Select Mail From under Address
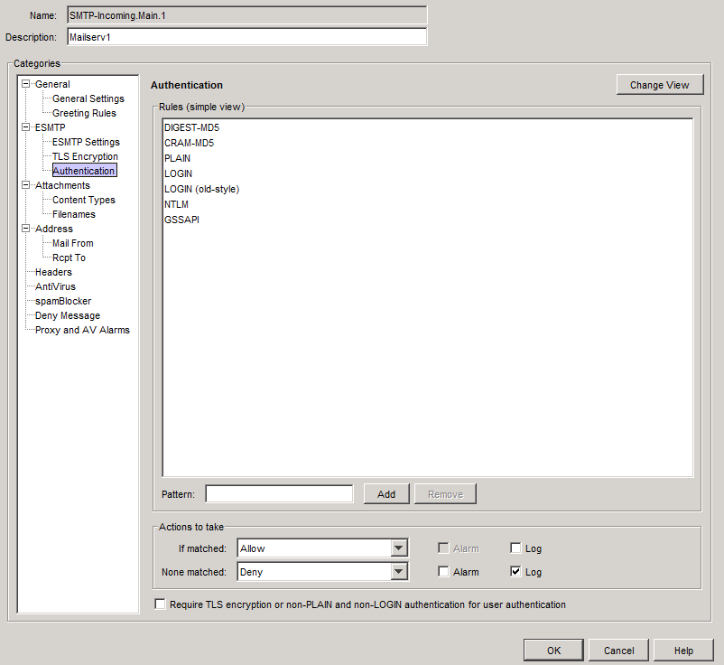724x665 pixels. pos(71,243)
